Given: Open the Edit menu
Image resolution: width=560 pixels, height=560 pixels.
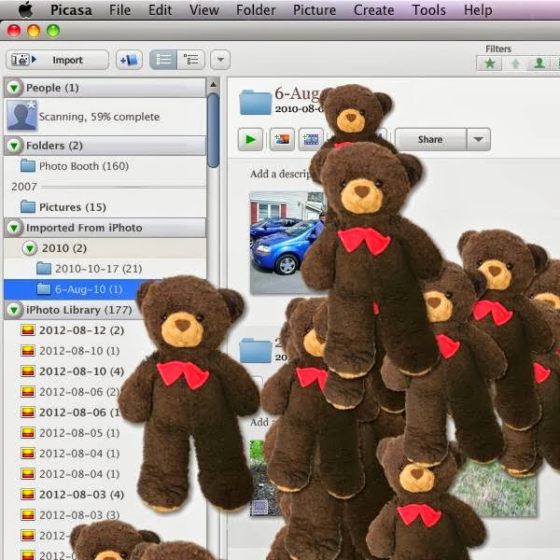Looking at the screenshot, I should pyautogui.click(x=160, y=10).
